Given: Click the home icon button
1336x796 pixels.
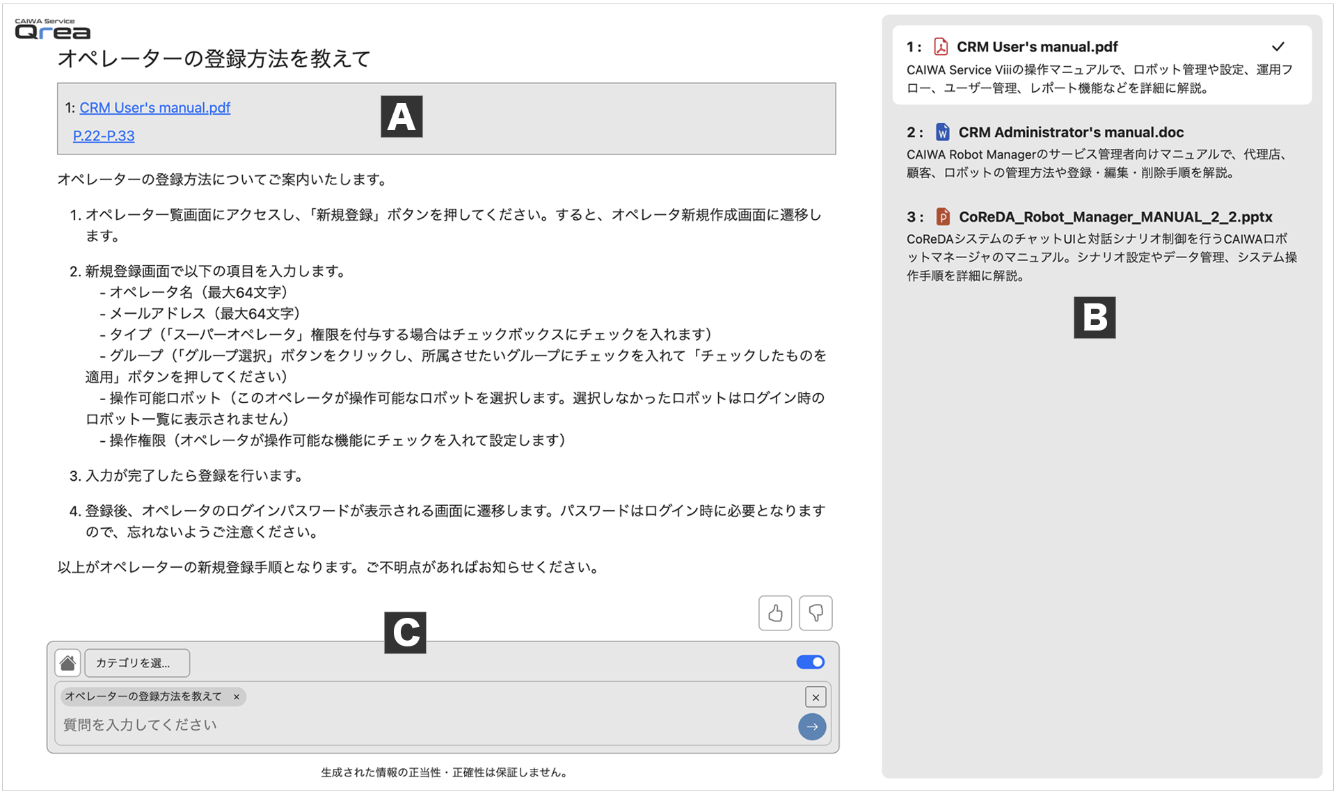Looking at the screenshot, I should coord(67,663).
